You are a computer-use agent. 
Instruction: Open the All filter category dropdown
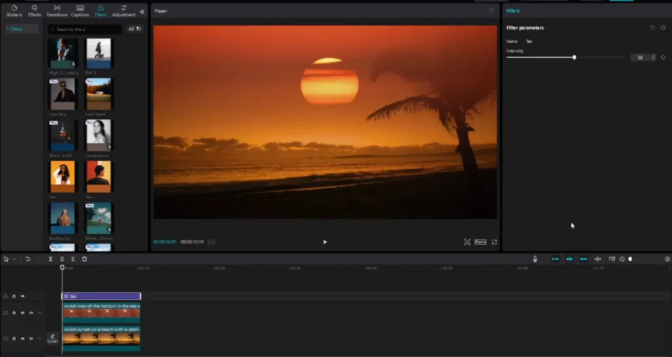pyautogui.click(x=135, y=29)
